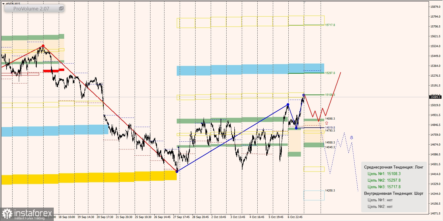Image resolution: width=443 pixels, height=221 pixels.
Task: Click 14674.0 on the price axis
Action: pyautogui.click(x=436, y=144)
